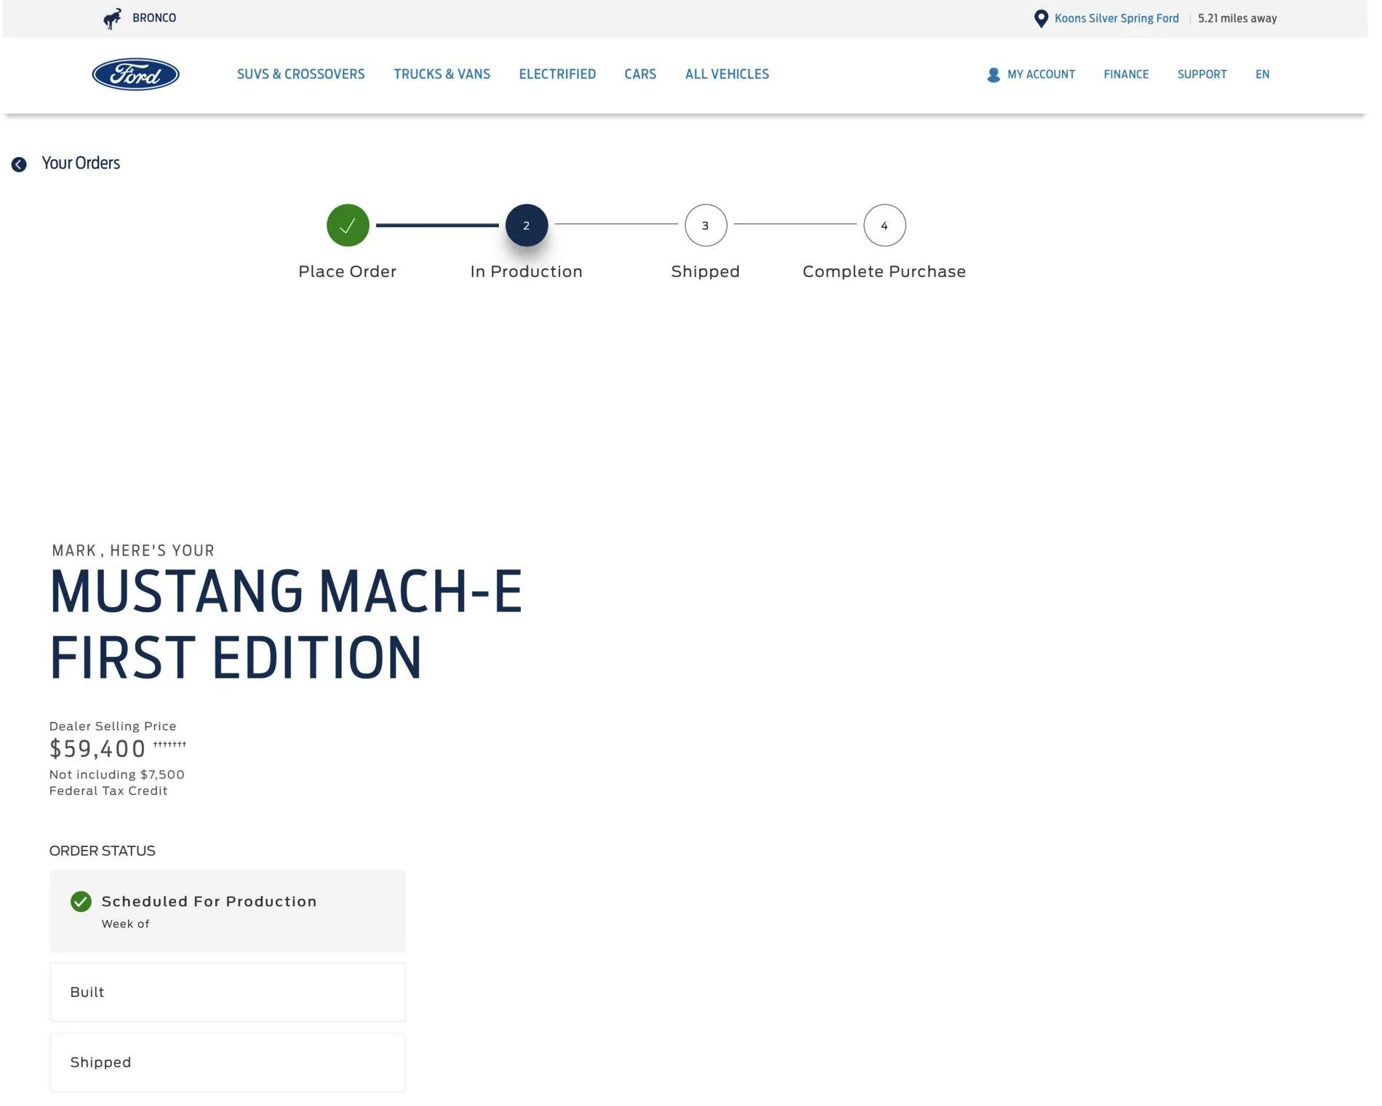Image resolution: width=1382 pixels, height=1106 pixels.
Task: Open the Support menu
Action: tap(1202, 74)
